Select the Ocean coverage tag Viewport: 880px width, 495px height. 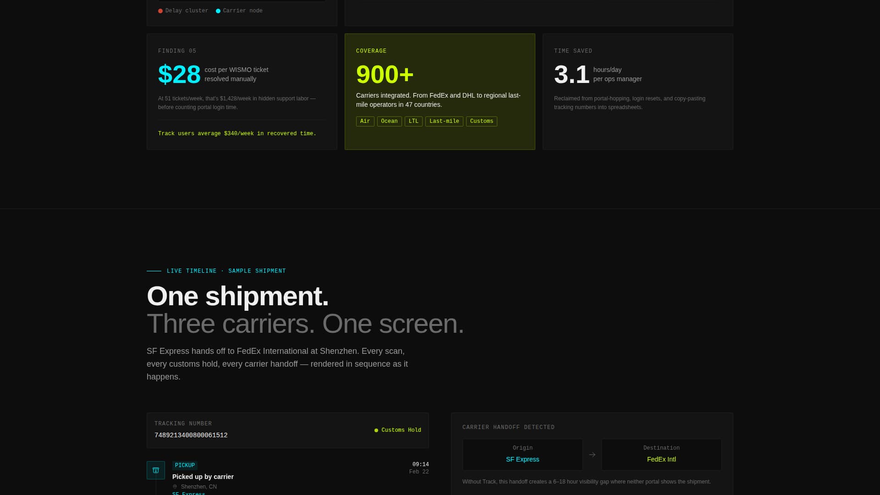coord(390,121)
